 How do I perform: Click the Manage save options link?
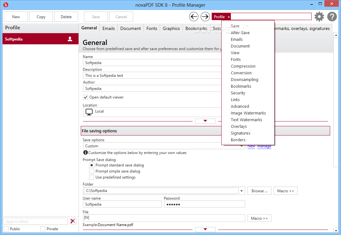click(264, 146)
